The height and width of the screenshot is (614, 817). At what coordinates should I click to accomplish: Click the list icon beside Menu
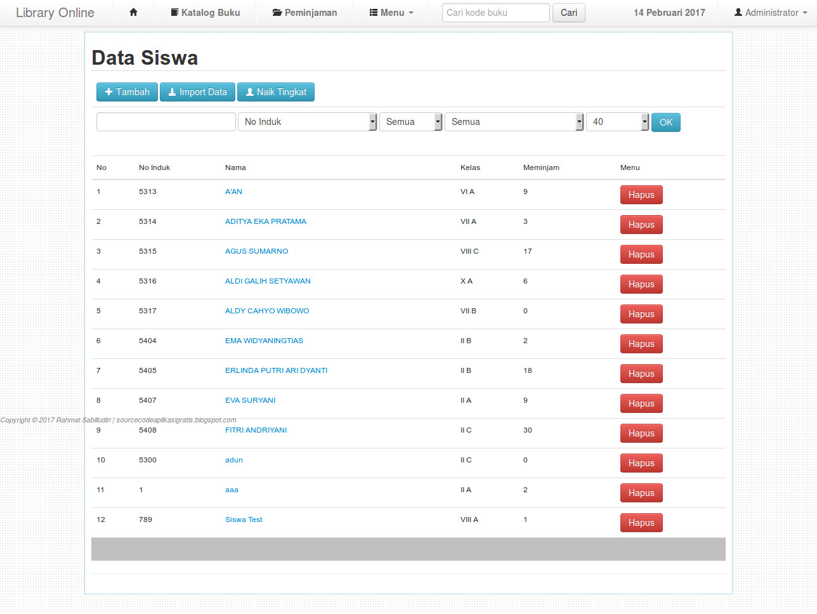click(374, 12)
